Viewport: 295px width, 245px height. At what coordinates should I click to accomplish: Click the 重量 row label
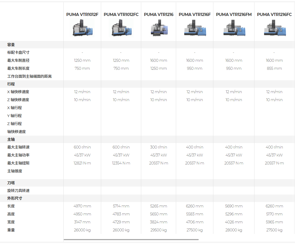coord(11,230)
